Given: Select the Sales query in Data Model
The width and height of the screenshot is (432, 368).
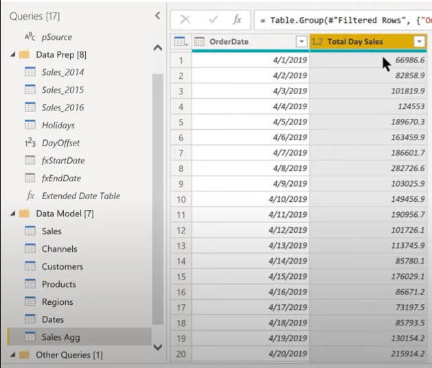Looking at the screenshot, I should (x=52, y=231).
